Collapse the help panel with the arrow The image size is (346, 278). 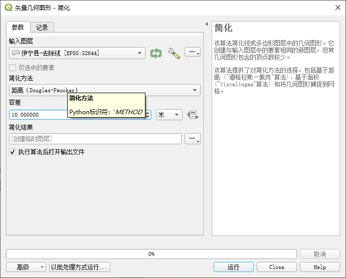207,24
